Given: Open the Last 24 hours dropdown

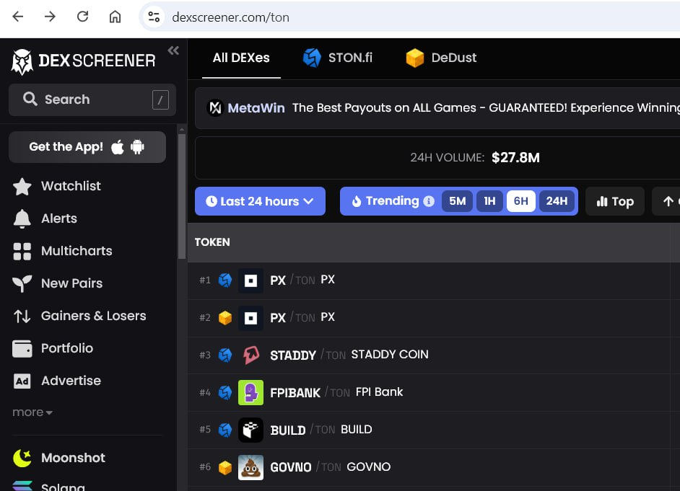Looking at the screenshot, I should pyautogui.click(x=260, y=201).
